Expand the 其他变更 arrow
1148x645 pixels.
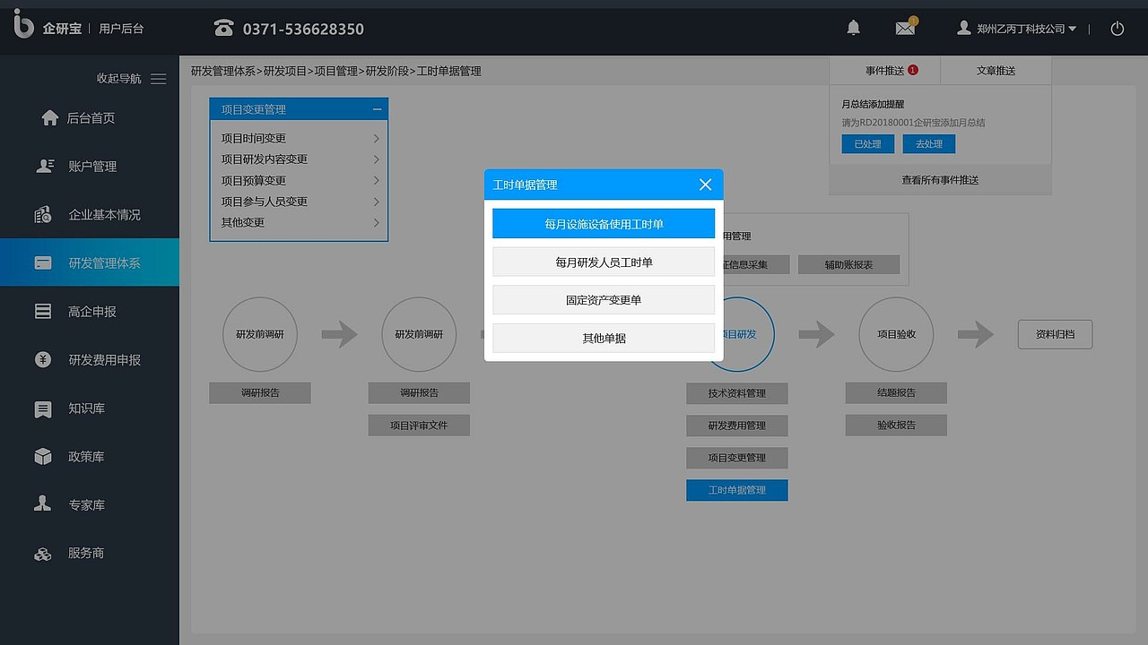[376, 222]
